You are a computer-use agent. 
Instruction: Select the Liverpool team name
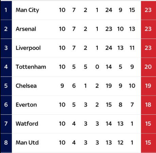click(28, 48)
